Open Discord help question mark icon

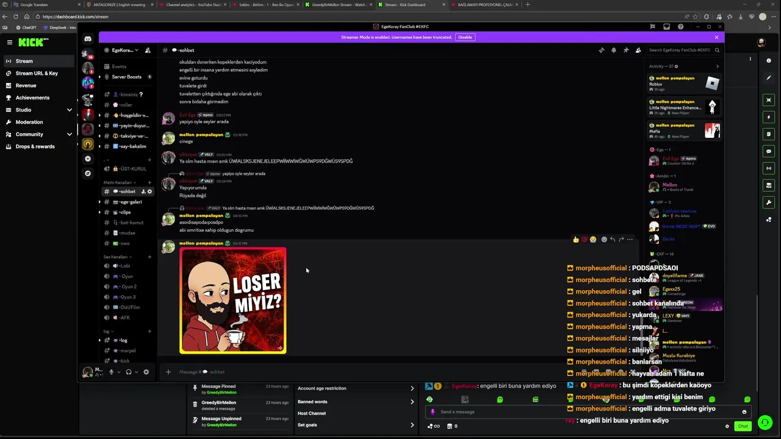682,27
